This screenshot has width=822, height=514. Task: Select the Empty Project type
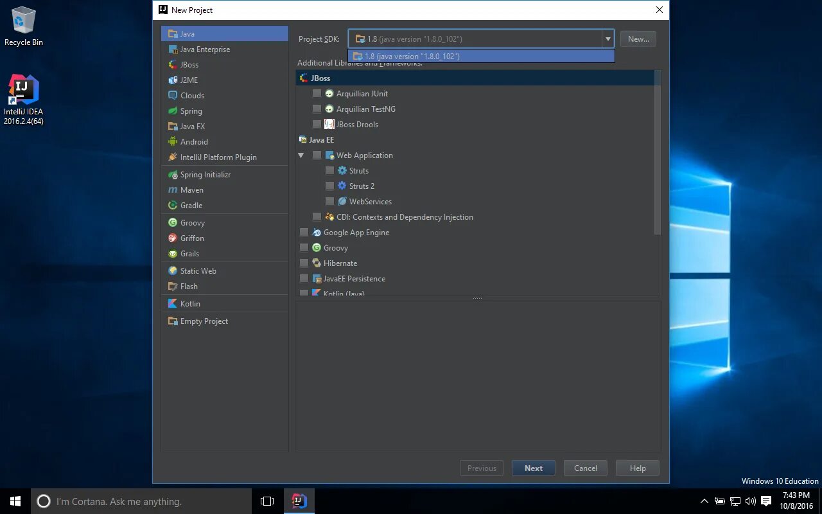point(225,321)
